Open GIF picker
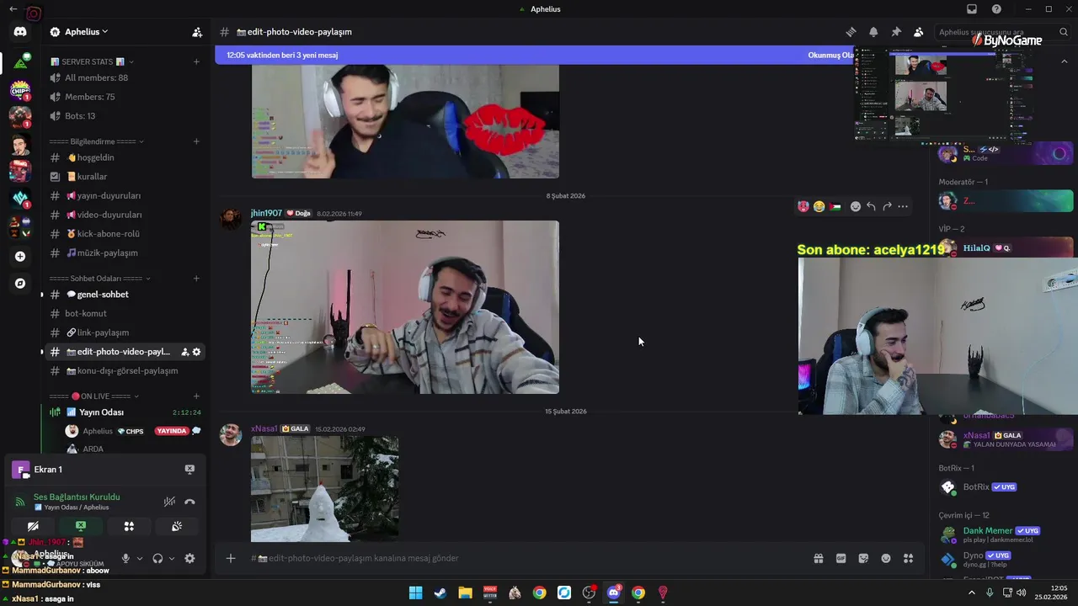Viewport: 1078px width, 606px height. coord(841,558)
